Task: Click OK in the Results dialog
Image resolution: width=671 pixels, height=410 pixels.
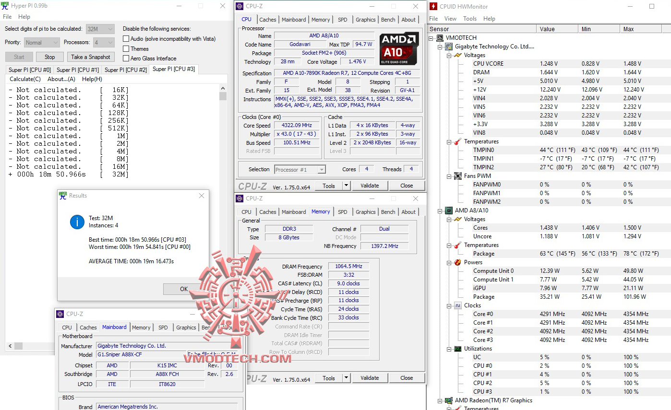Action: [184, 289]
